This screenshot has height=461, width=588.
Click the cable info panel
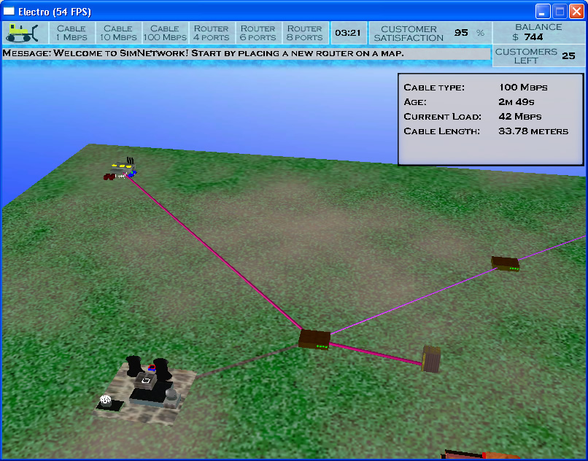490,118
